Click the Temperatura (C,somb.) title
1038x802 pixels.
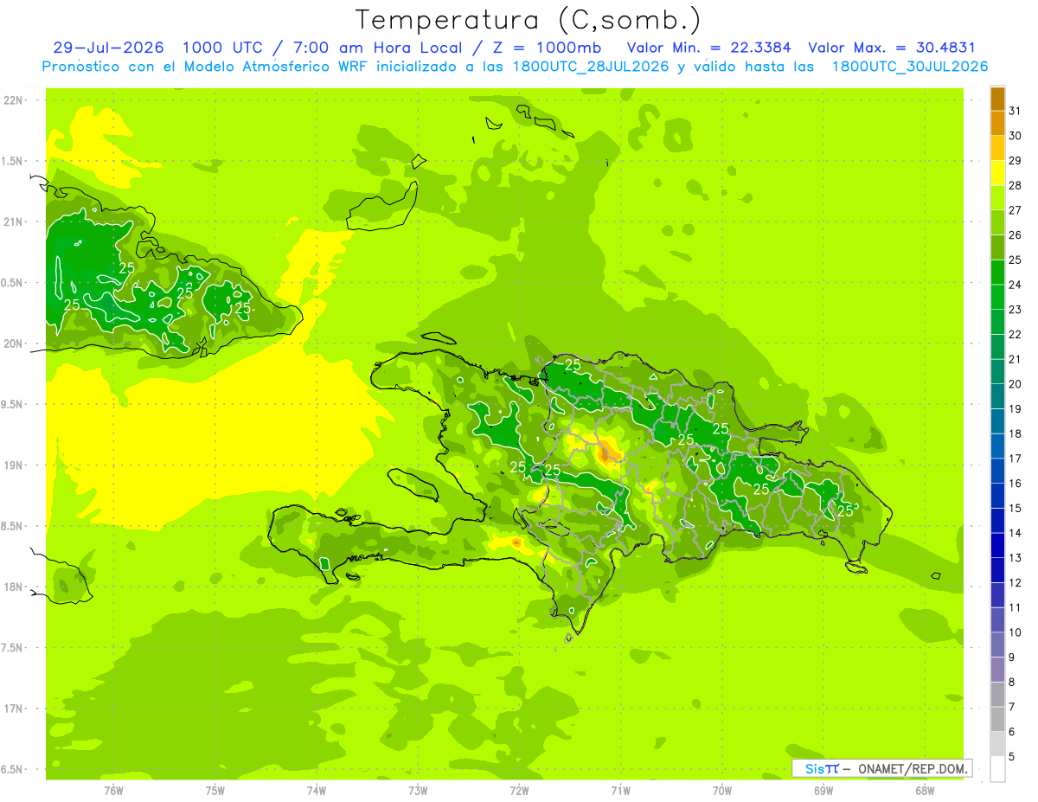pyautogui.click(x=529, y=20)
